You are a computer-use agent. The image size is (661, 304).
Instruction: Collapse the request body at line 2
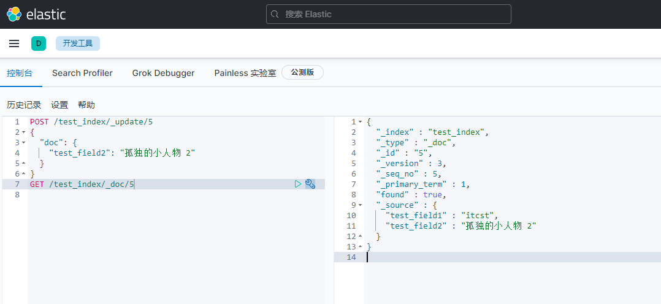point(23,132)
